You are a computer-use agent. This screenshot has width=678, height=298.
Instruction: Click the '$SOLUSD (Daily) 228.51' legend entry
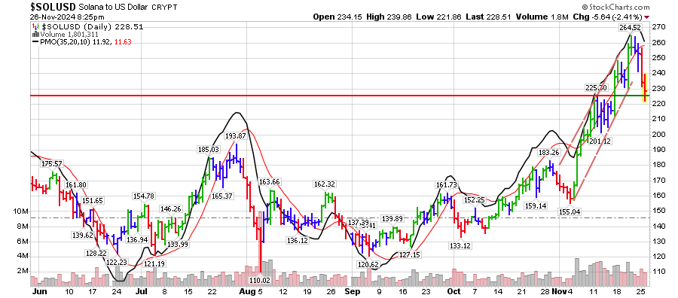pyautogui.click(x=92, y=26)
